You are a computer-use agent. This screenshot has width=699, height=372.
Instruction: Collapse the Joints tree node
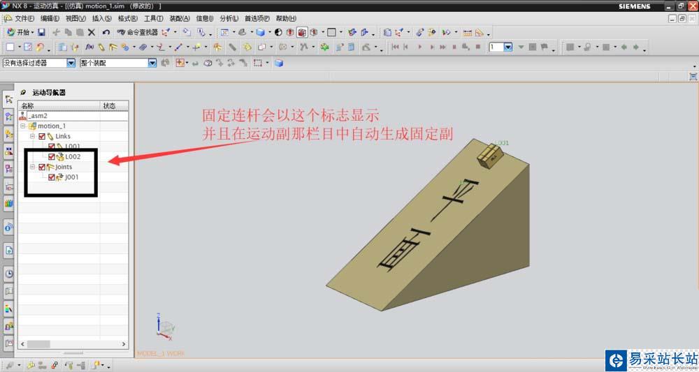click(33, 167)
